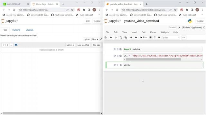This screenshot has height=115, width=206.
Task: Select the Files tab
Action: pyautogui.click(x=5, y=30)
